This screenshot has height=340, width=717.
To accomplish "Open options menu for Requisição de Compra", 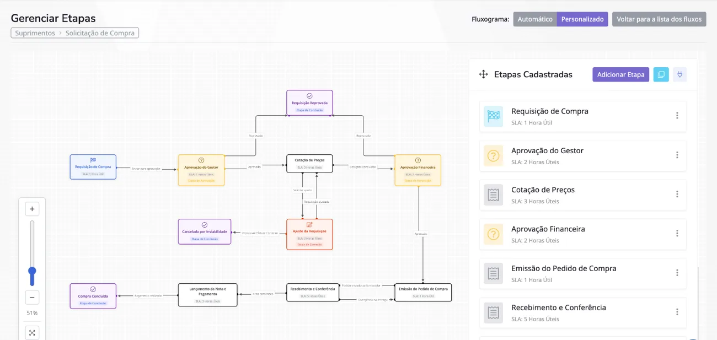I will [x=677, y=116].
